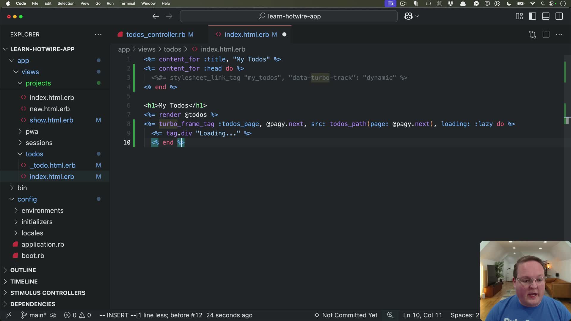This screenshot has width=571, height=321.
Task: Switch to todos_controller.rb tab
Action: pos(156,34)
